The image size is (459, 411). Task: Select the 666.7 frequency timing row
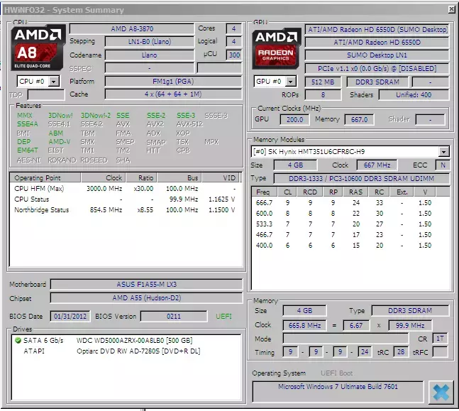pyautogui.click(x=350, y=203)
